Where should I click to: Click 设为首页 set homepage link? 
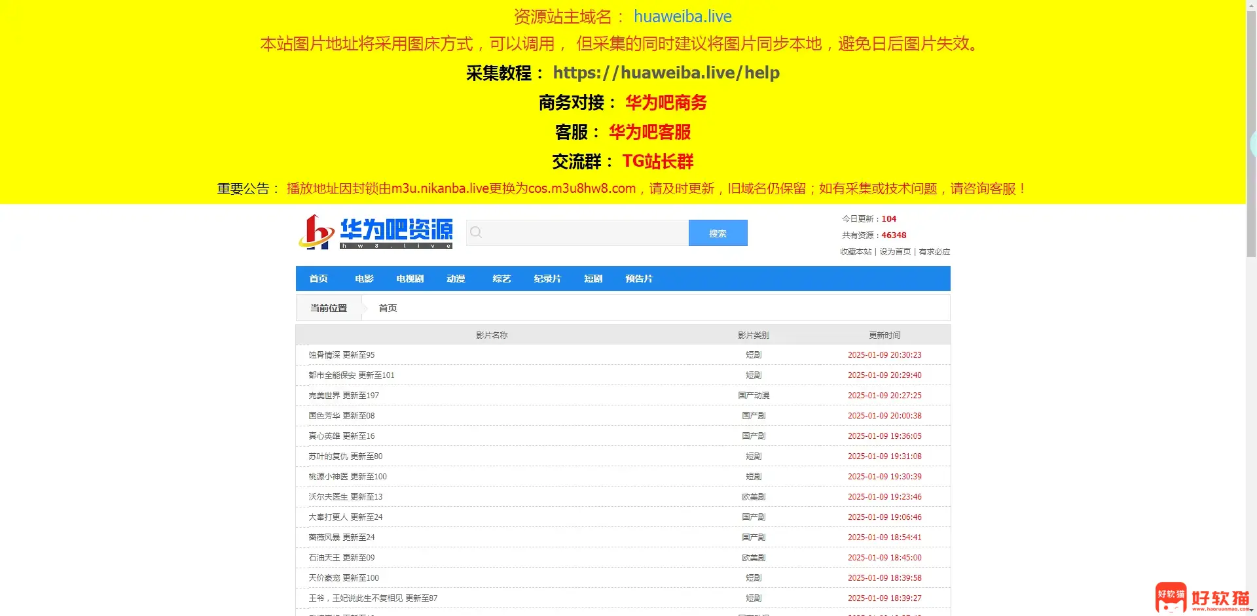[895, 252]
